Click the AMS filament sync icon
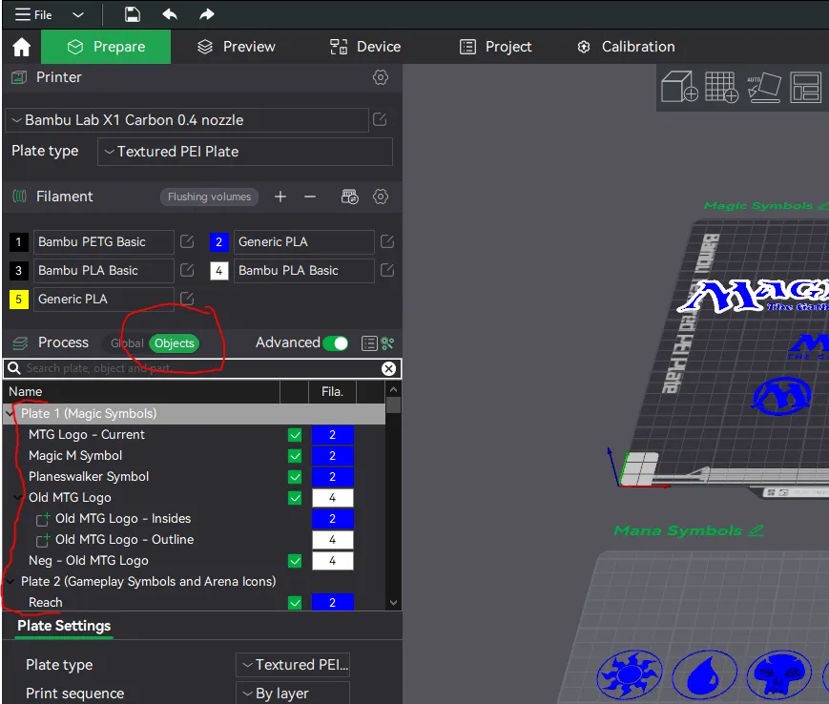Screen dimensions: 829x704 pyautogui.click(x=349, y=197)
